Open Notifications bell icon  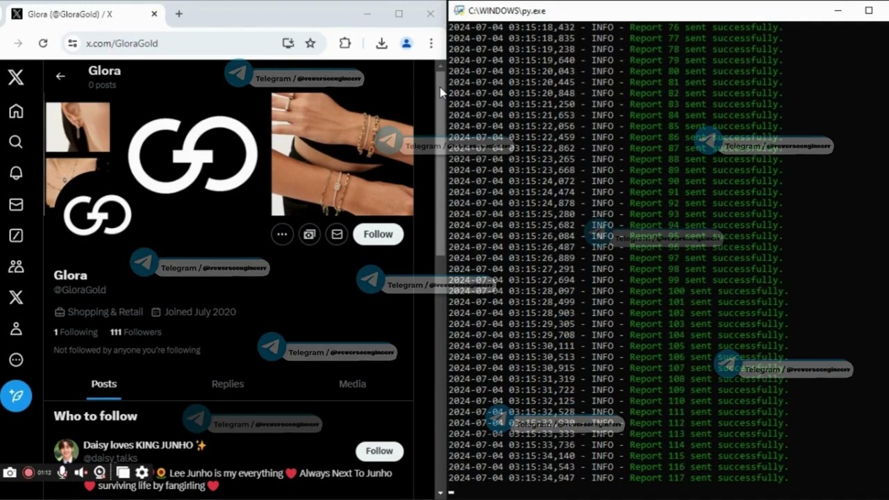click(16, 174)
